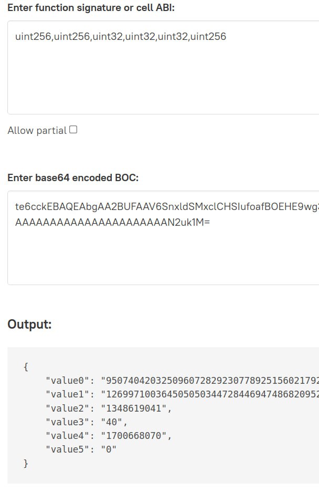Image resolution: width=319 pixels, height=493 pixels.
Task: Click the value3 result "40"
Action: click(114, 422)
